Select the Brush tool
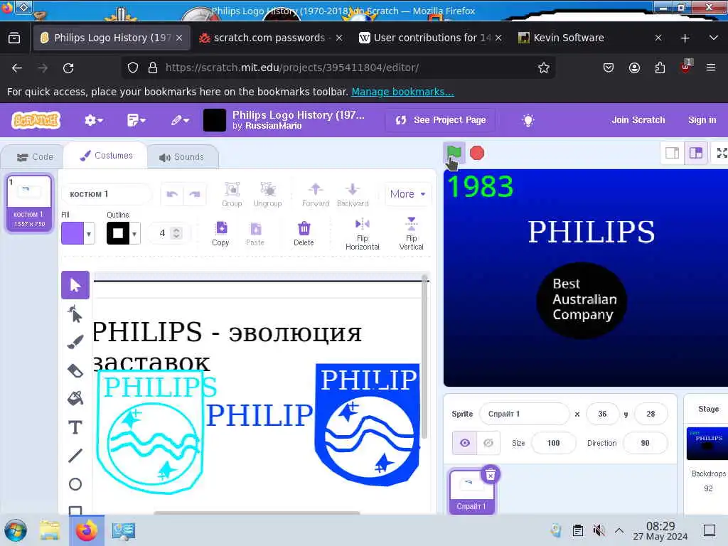Screen dimensions: 728x546 tap(75, 342)
